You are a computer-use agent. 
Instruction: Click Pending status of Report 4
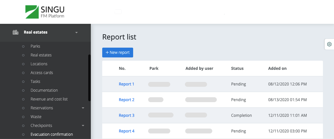click(239, 131)
